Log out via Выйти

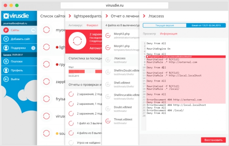(19, 79)
